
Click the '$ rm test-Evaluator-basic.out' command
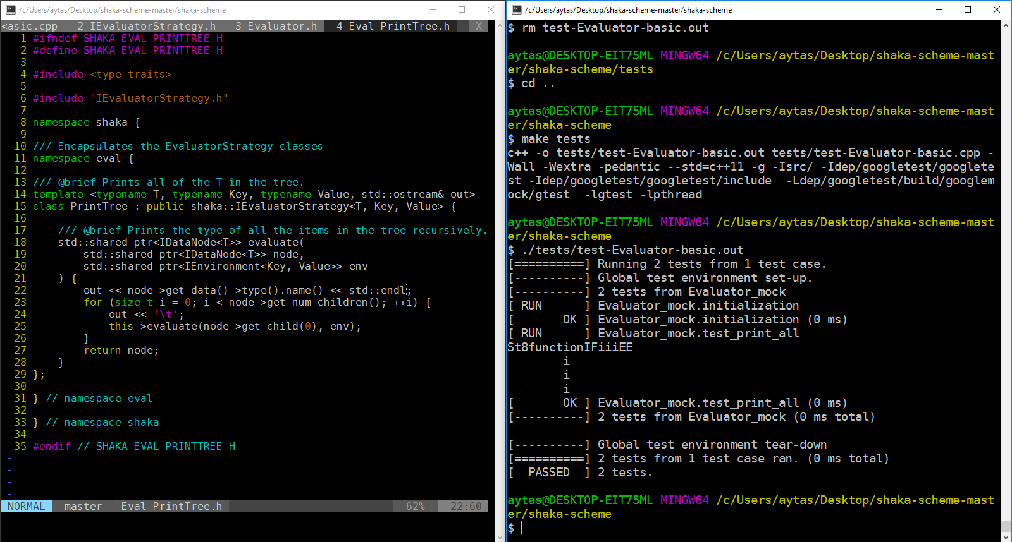[x=608, y=27]
